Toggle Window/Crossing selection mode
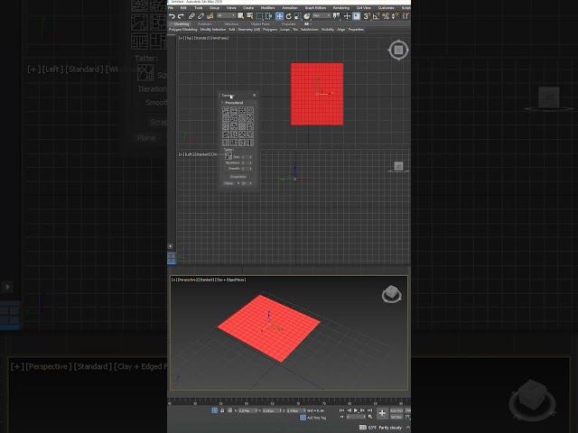Viewport: 578px width, 433px height. point(268,16)
